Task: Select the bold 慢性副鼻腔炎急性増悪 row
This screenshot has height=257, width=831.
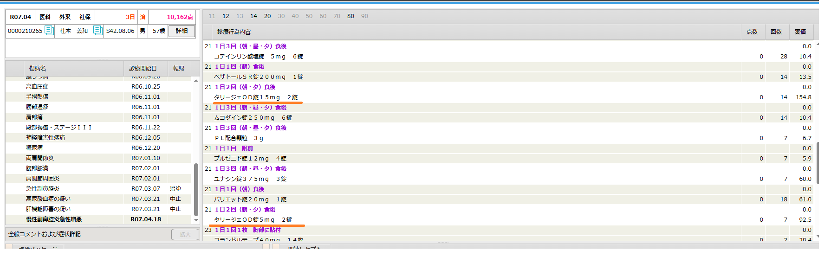Action: tap(98, 219)
